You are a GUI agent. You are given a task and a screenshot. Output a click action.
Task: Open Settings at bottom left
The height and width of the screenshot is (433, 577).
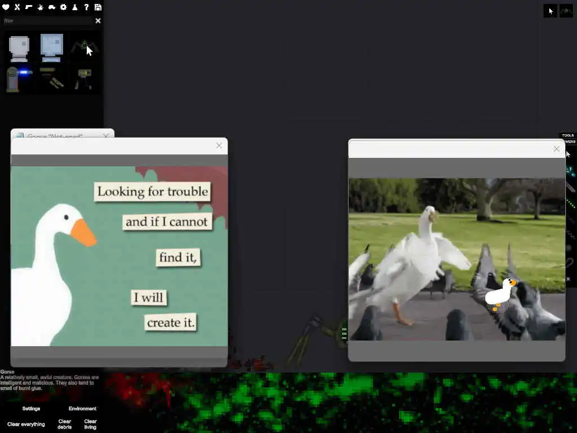coord(31,409)
